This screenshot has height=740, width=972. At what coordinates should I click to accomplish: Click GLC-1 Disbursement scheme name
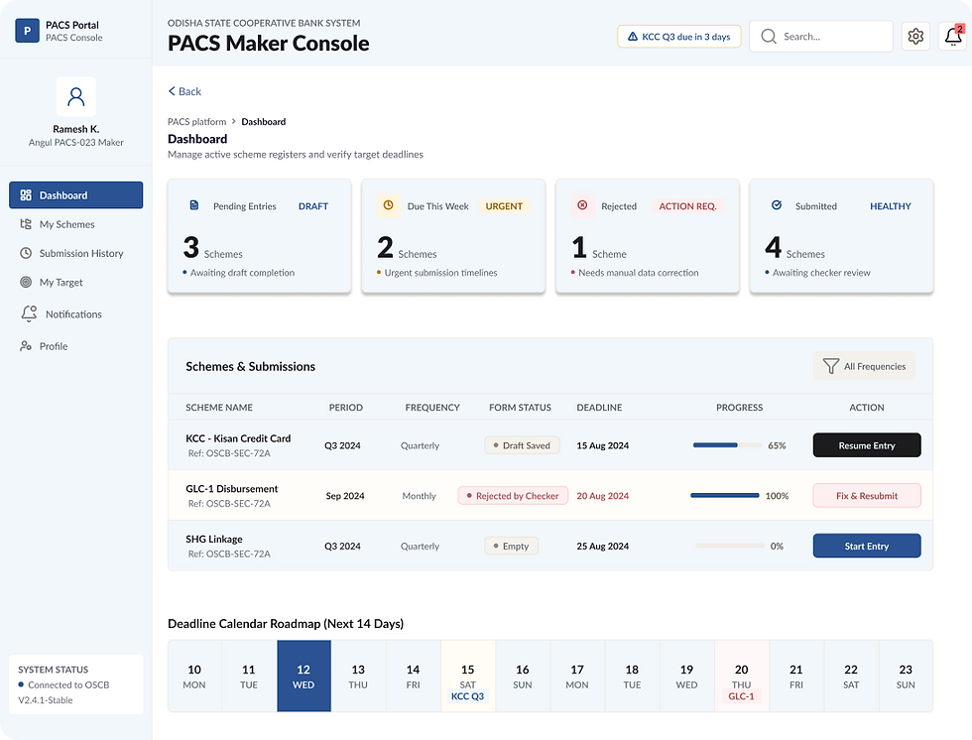coord(232,488)
